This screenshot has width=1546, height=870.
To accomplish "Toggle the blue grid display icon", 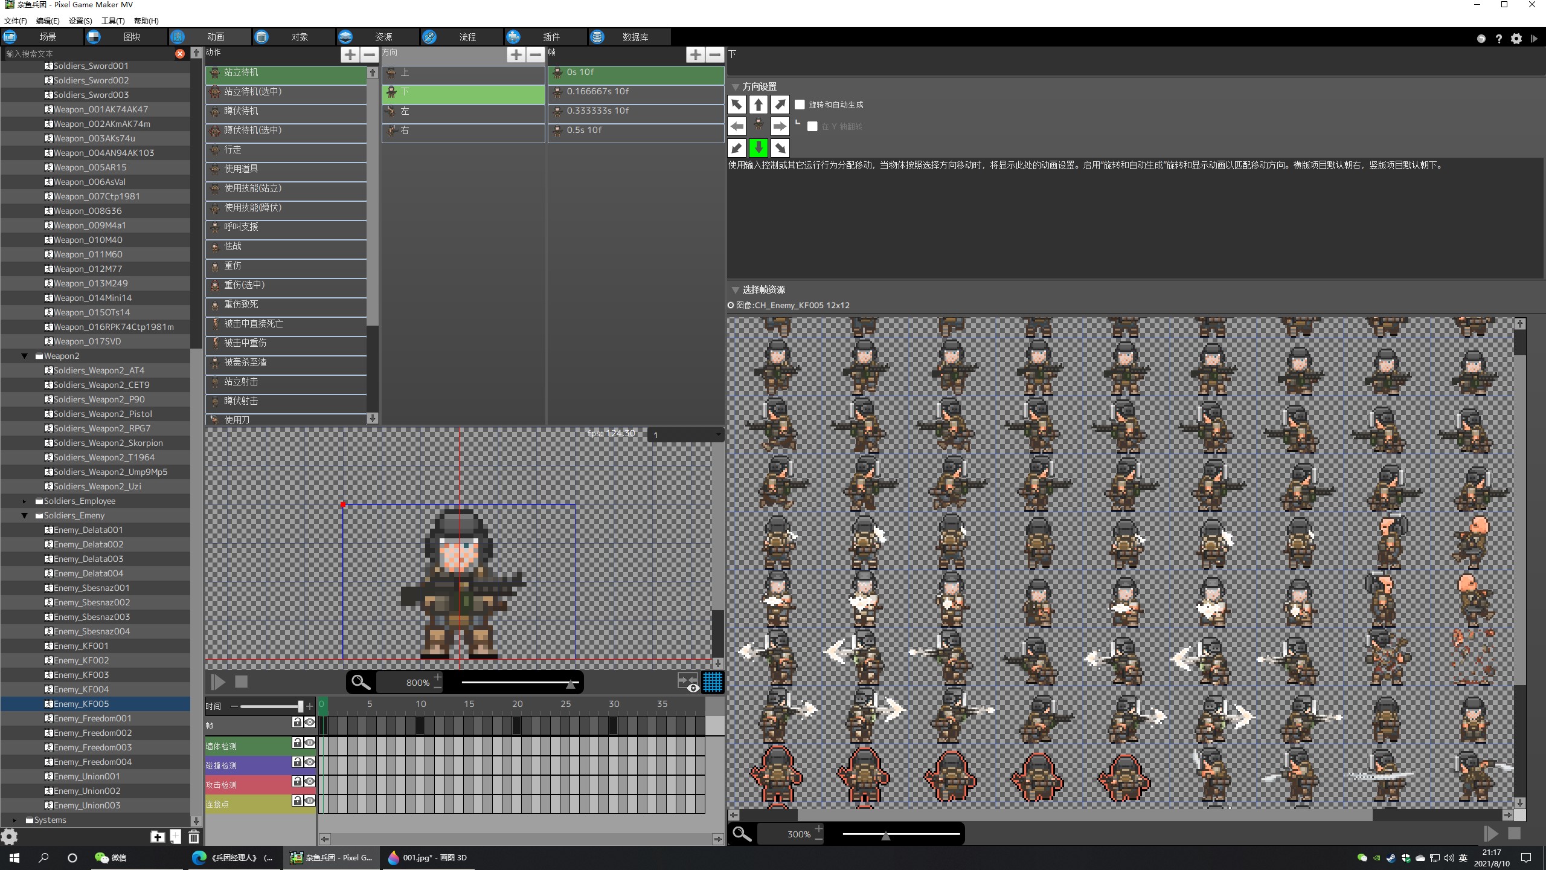I will 713,682.
